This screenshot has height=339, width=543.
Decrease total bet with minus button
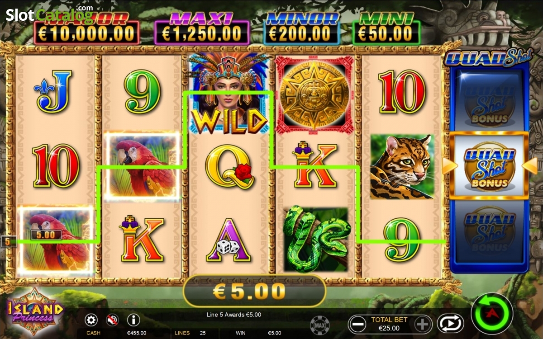pos(358,324)
